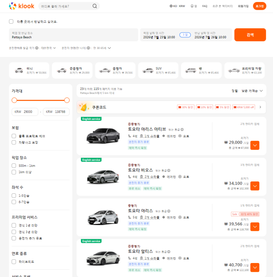This screenshot has width=273, height=277.
Task: Open 최근 본 액티비티 link
Action: [222, 6]
